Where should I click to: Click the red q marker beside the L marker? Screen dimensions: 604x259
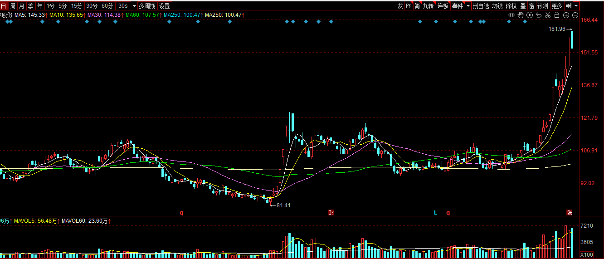coord(448,213)
